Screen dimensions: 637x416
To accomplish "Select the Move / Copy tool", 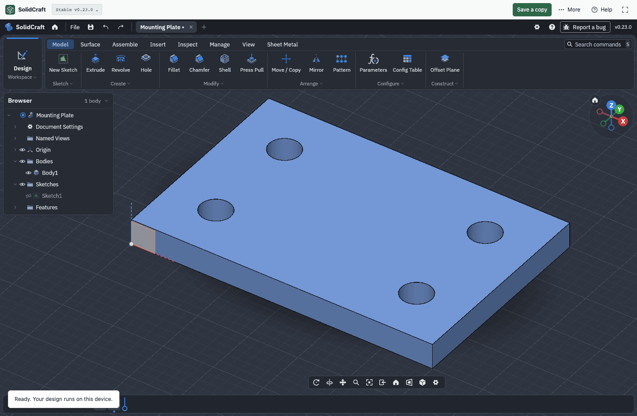I will (286, 63).
